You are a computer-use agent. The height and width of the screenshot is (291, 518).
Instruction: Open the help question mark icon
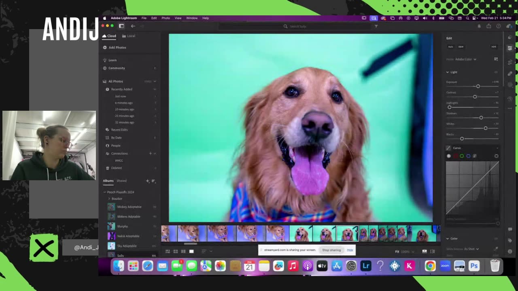tap(499, 26)
